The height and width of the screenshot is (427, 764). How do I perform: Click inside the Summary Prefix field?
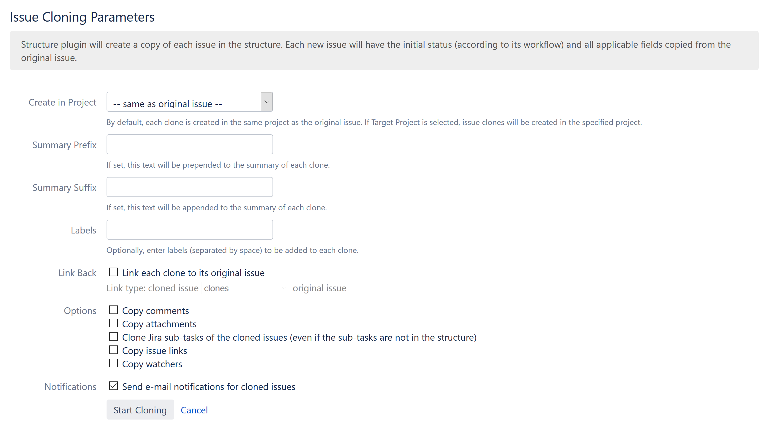tap(189, 144)
